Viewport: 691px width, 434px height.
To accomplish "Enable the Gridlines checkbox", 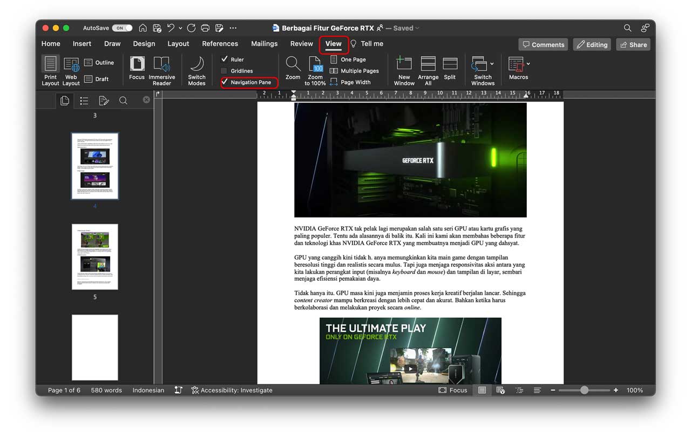I will 225,71.
